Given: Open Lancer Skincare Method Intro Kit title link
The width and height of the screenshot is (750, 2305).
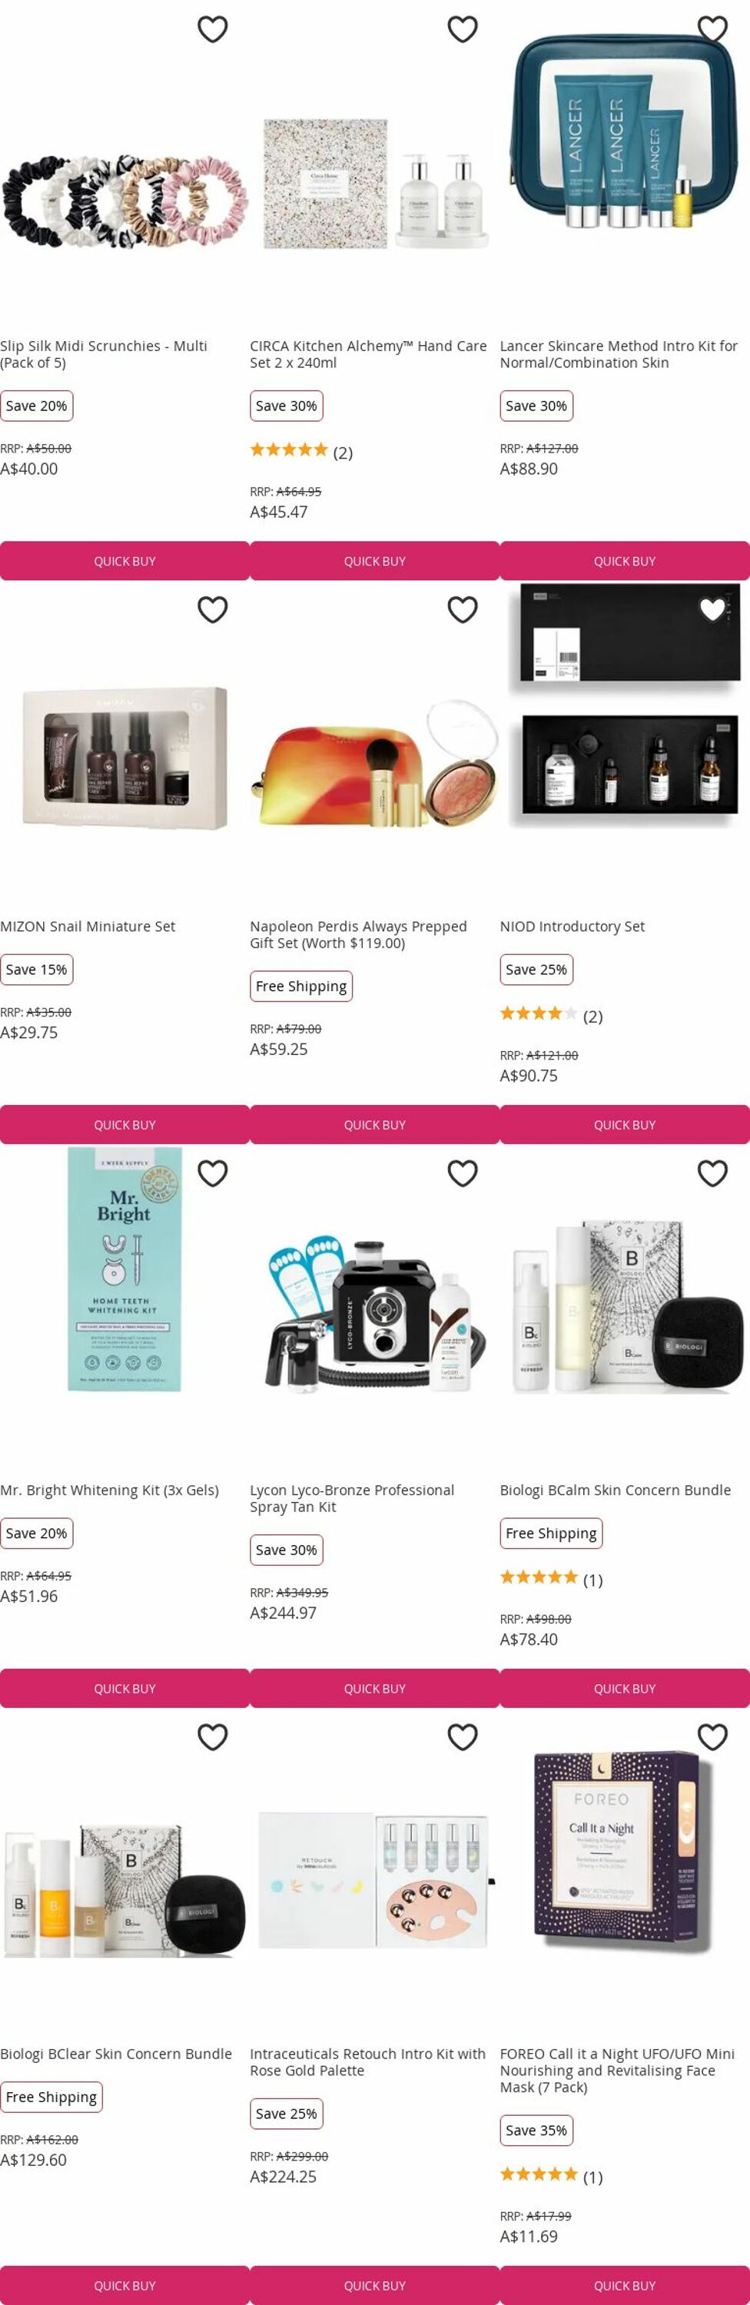Looking at the screenshot, I should click(619, 354).
